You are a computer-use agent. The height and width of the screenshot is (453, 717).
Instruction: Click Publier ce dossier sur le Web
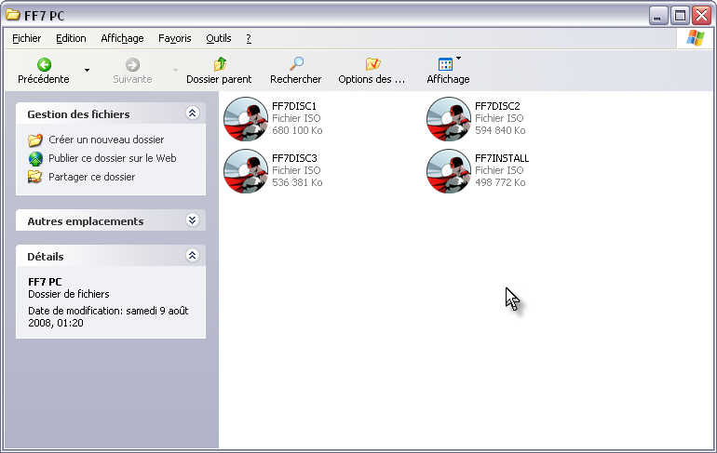click(x=112, y=158)
